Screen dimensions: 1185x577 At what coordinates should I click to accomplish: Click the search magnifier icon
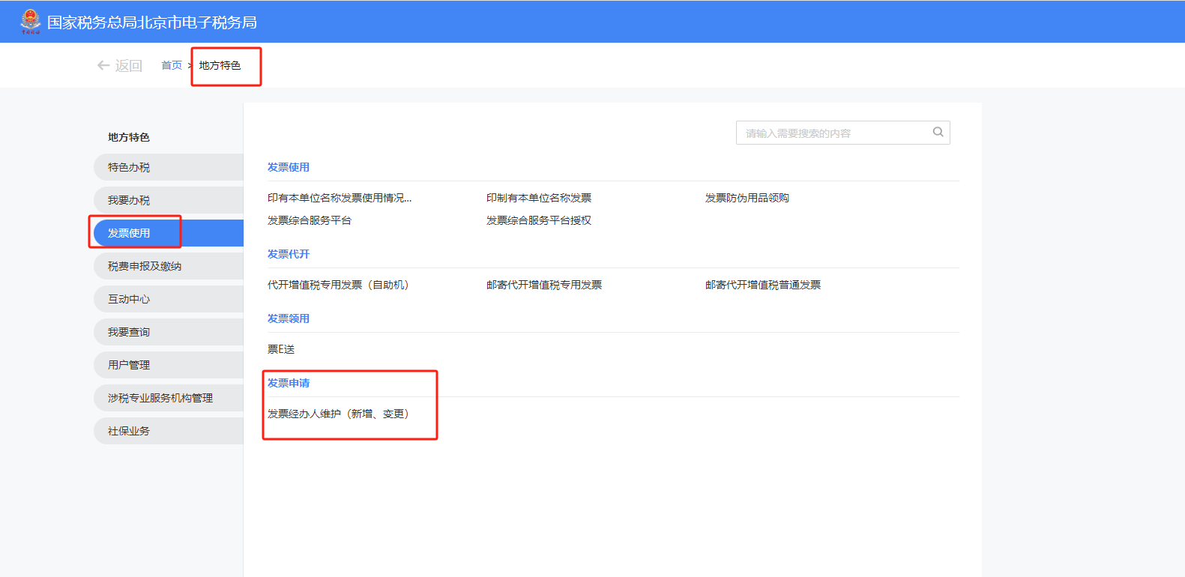click(938, 132)
